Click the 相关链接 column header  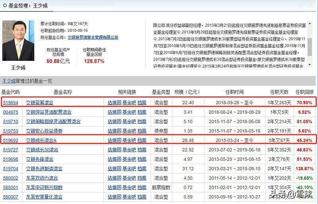[127, 92]
